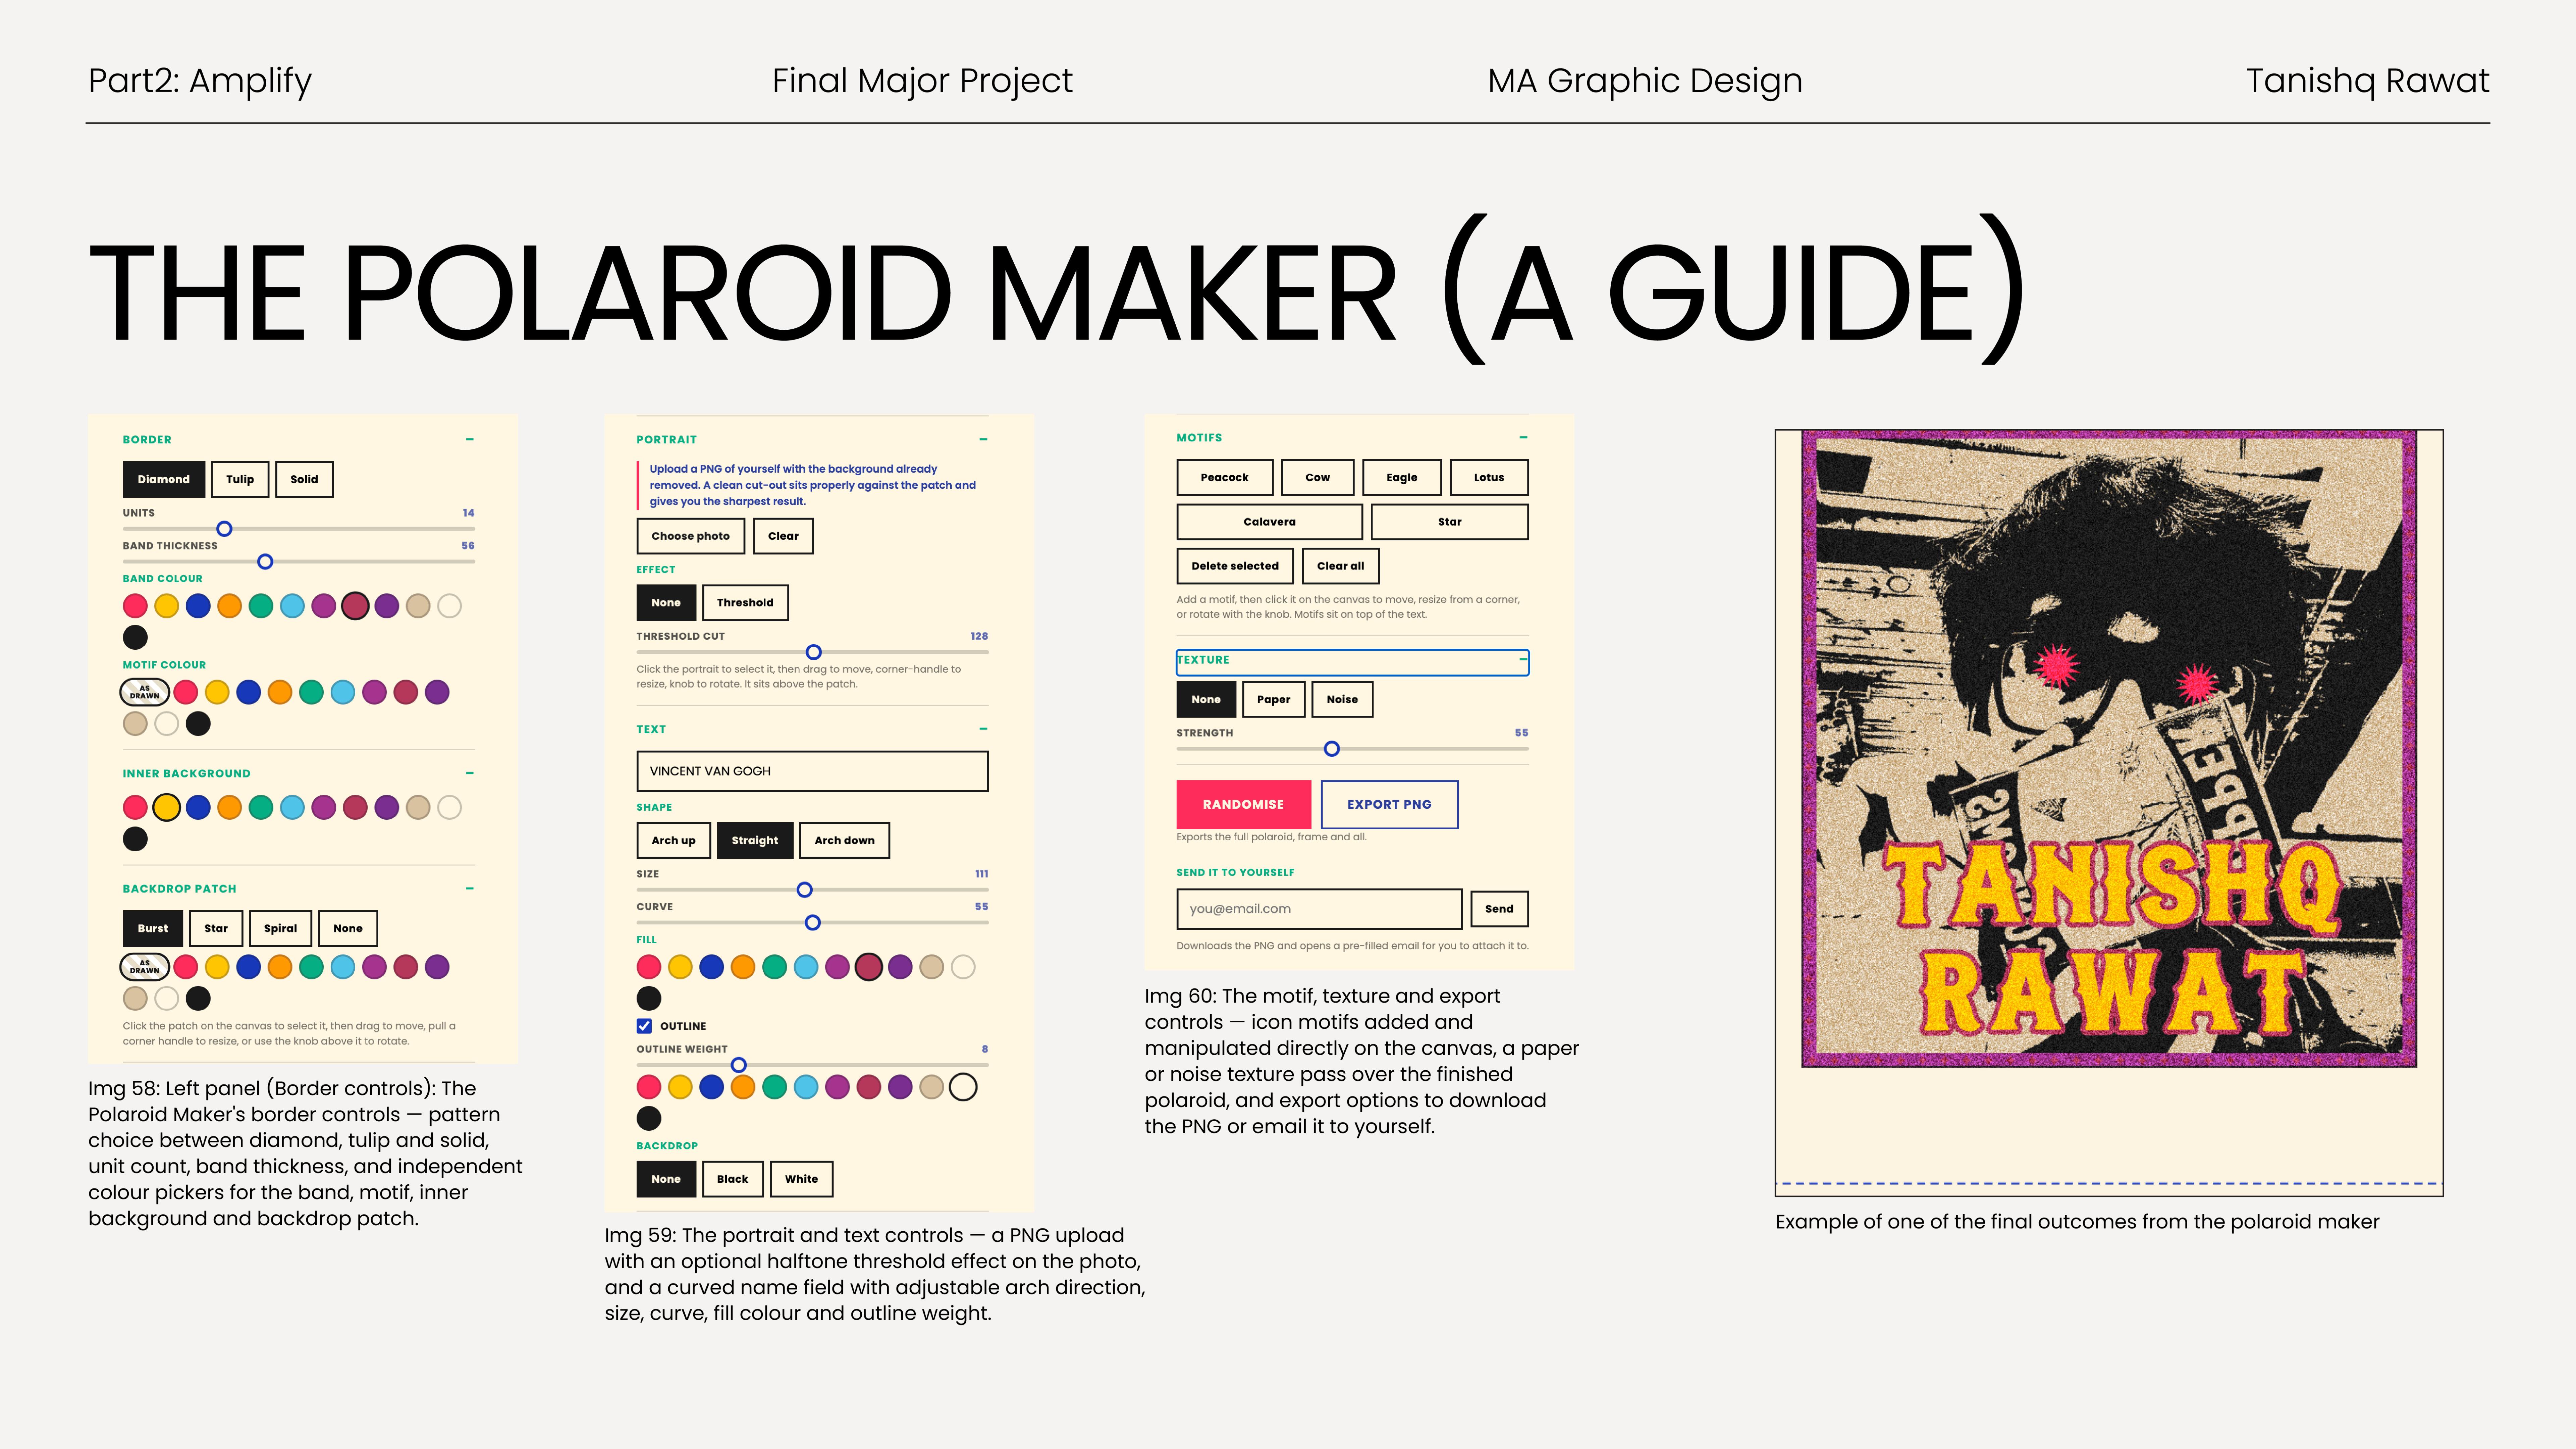Set Texture to None
This screenshot has width=2576, height=1449.
pos(1206,699)
